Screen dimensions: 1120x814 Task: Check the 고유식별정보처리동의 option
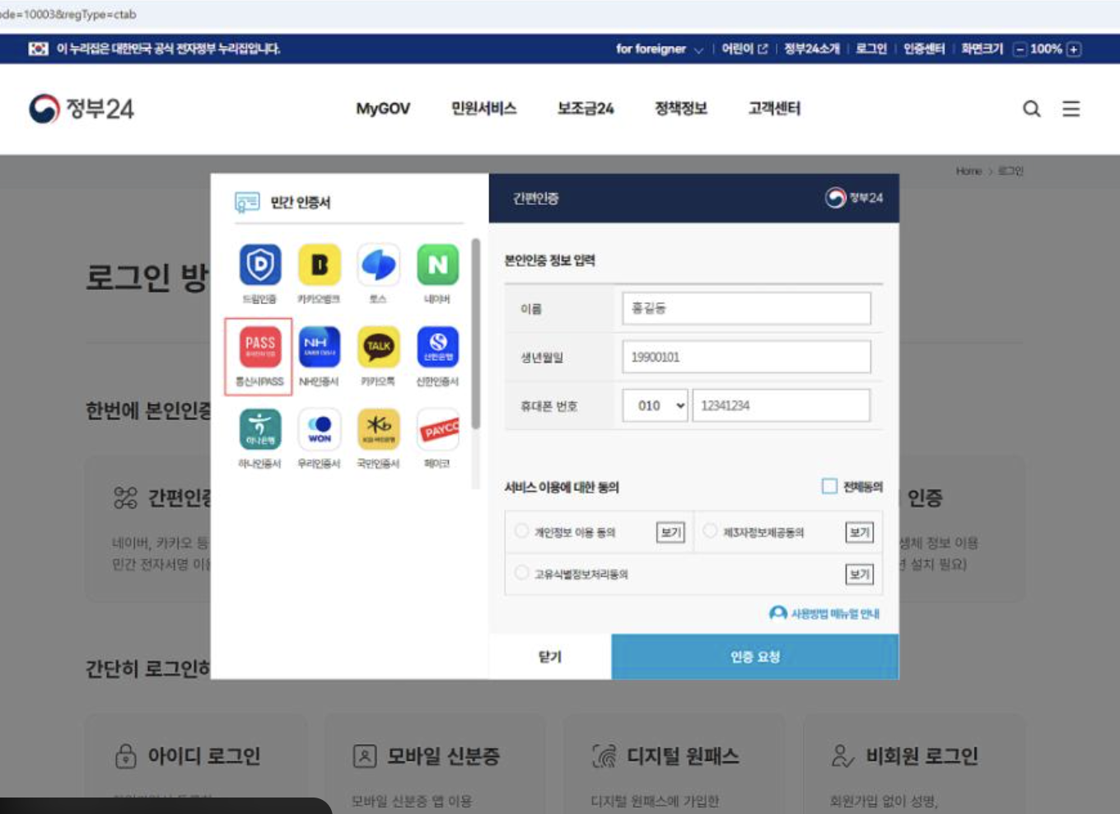520,573
